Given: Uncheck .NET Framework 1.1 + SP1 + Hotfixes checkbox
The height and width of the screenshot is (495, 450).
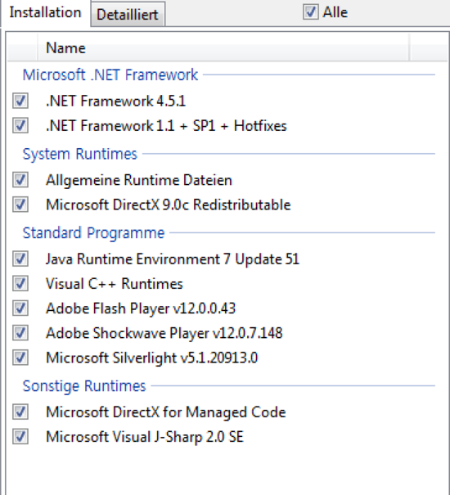Looking at the screenshot, I should [x=20, y=126].
